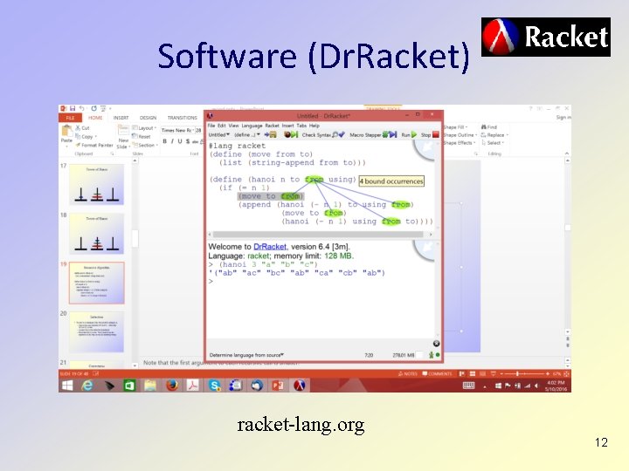Open the Racket menu in DrRacket
Image resolution: width=629 pixels, height=471 pixels.
[272, 126]
